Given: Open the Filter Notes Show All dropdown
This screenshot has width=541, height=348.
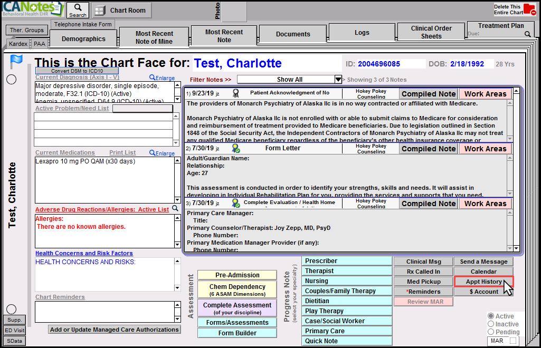Looking at the screenshot, I should point(338,80).
